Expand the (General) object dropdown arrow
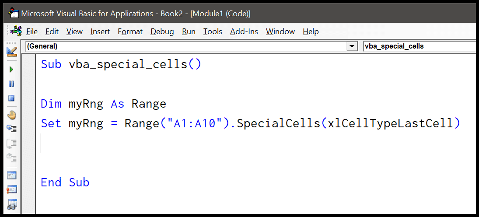Screen dimensions: 479x217 (x=351, y=46)
